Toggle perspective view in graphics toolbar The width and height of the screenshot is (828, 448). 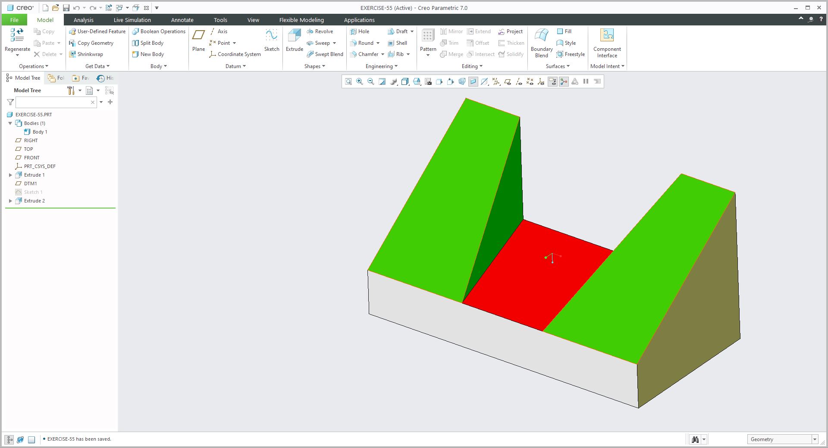[x=462, y=81]
